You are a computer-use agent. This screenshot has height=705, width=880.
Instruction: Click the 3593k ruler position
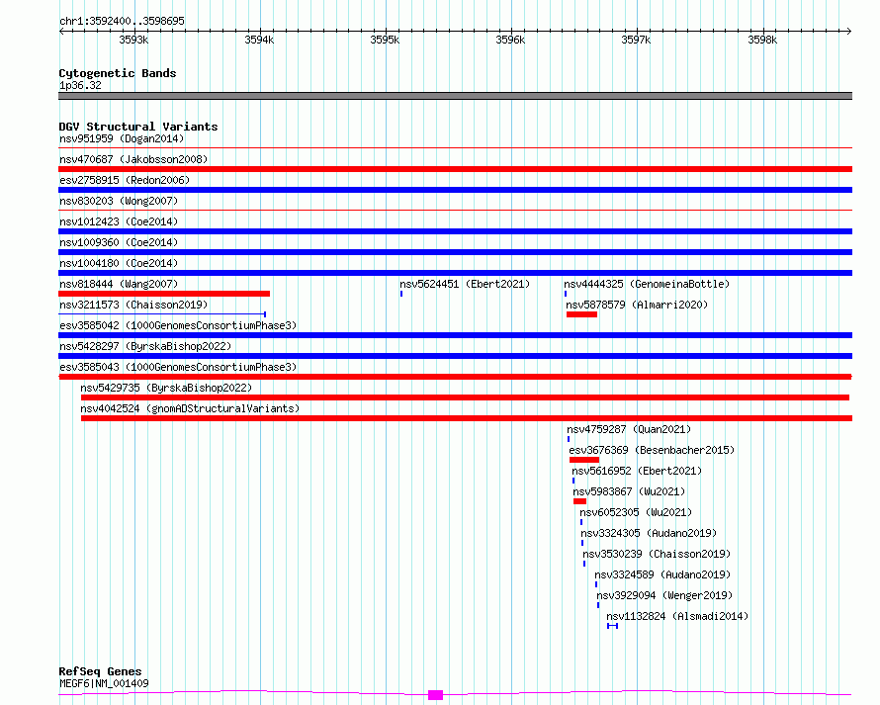click(133, 40)
